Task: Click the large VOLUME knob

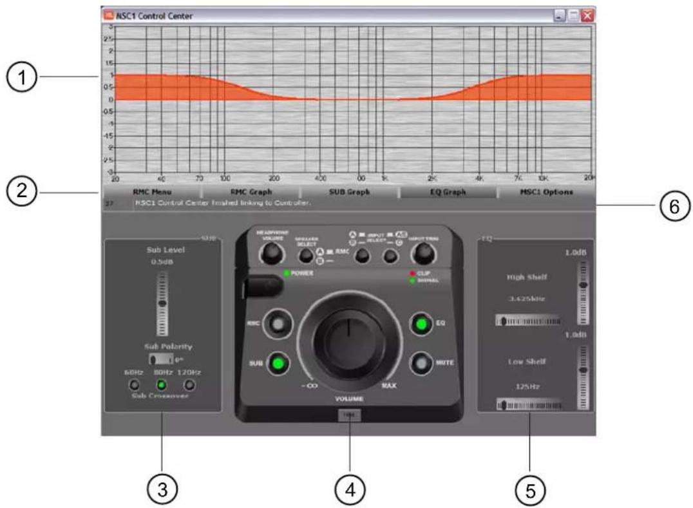Action: (x=348, y=341)
